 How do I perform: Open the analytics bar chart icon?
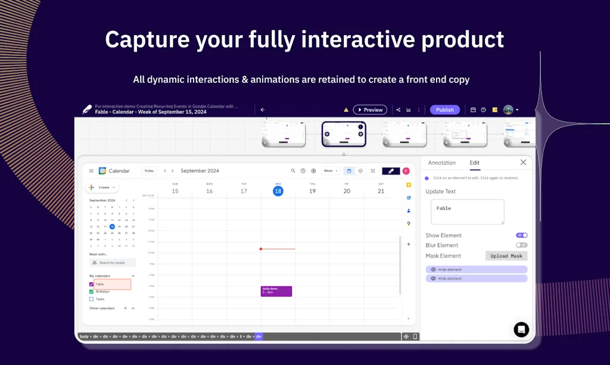(x=409, y=110)
